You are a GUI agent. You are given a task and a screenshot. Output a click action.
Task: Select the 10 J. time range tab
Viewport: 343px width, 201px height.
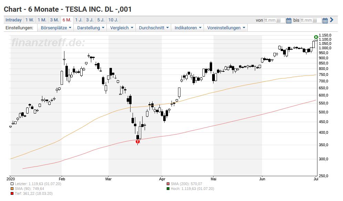tap(113, 20)
